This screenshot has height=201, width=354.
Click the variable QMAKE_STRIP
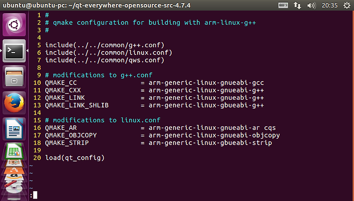[x=67, y=143]
